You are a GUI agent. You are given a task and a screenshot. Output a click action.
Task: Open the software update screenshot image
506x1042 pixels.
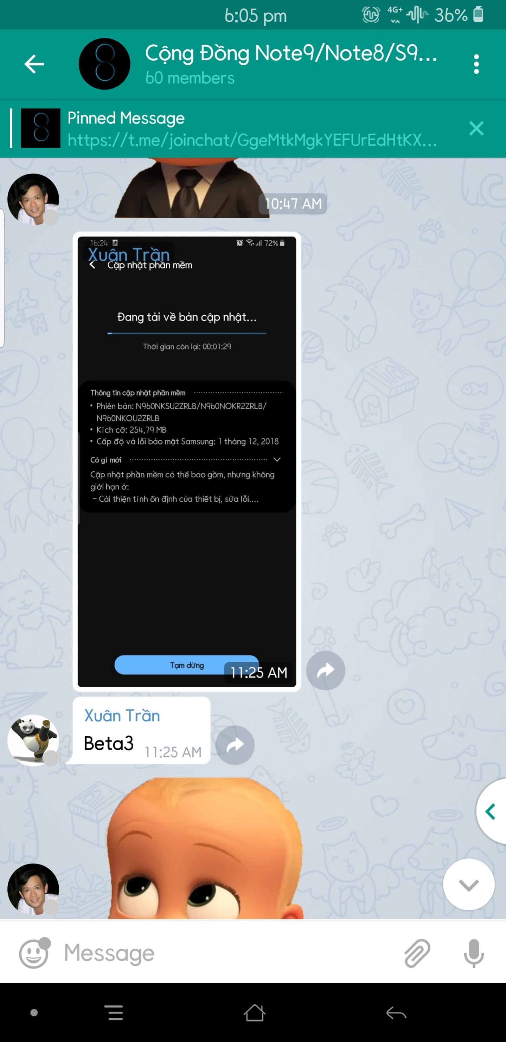[187, 461]
